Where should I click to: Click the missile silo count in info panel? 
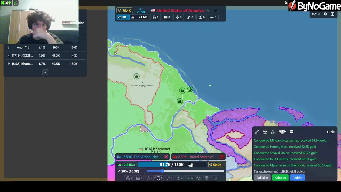coord(190,17)
